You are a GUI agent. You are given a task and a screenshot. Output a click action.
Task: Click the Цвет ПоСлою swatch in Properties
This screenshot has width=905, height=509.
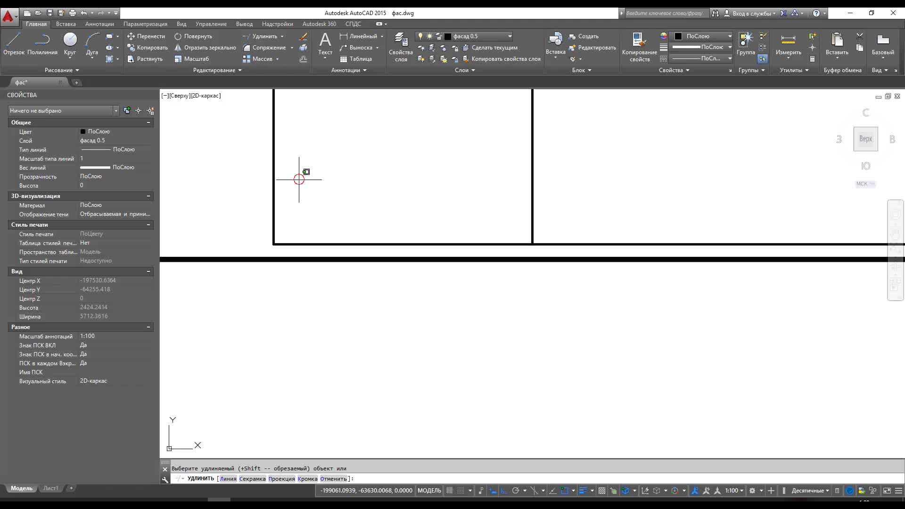tap(83, 131)
